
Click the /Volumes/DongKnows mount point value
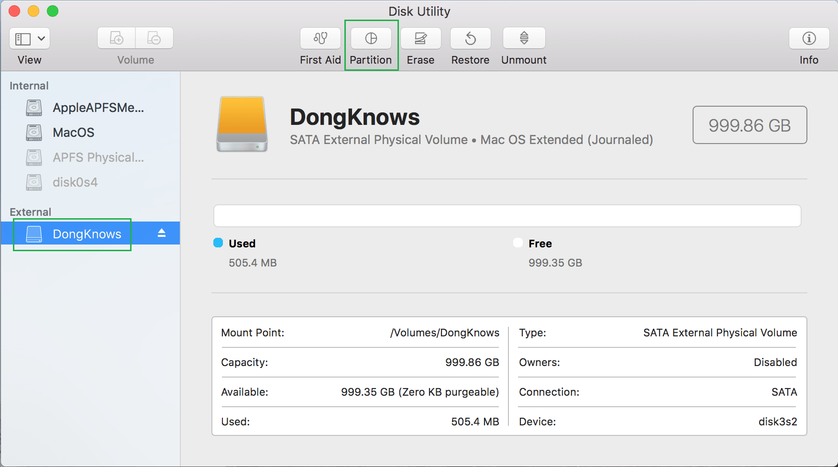pos(445,333)
